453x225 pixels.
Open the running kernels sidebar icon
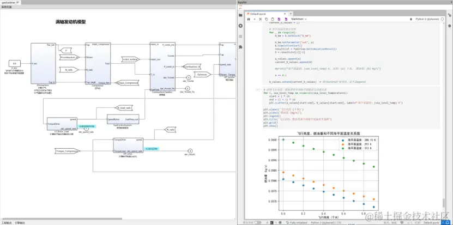240,25
